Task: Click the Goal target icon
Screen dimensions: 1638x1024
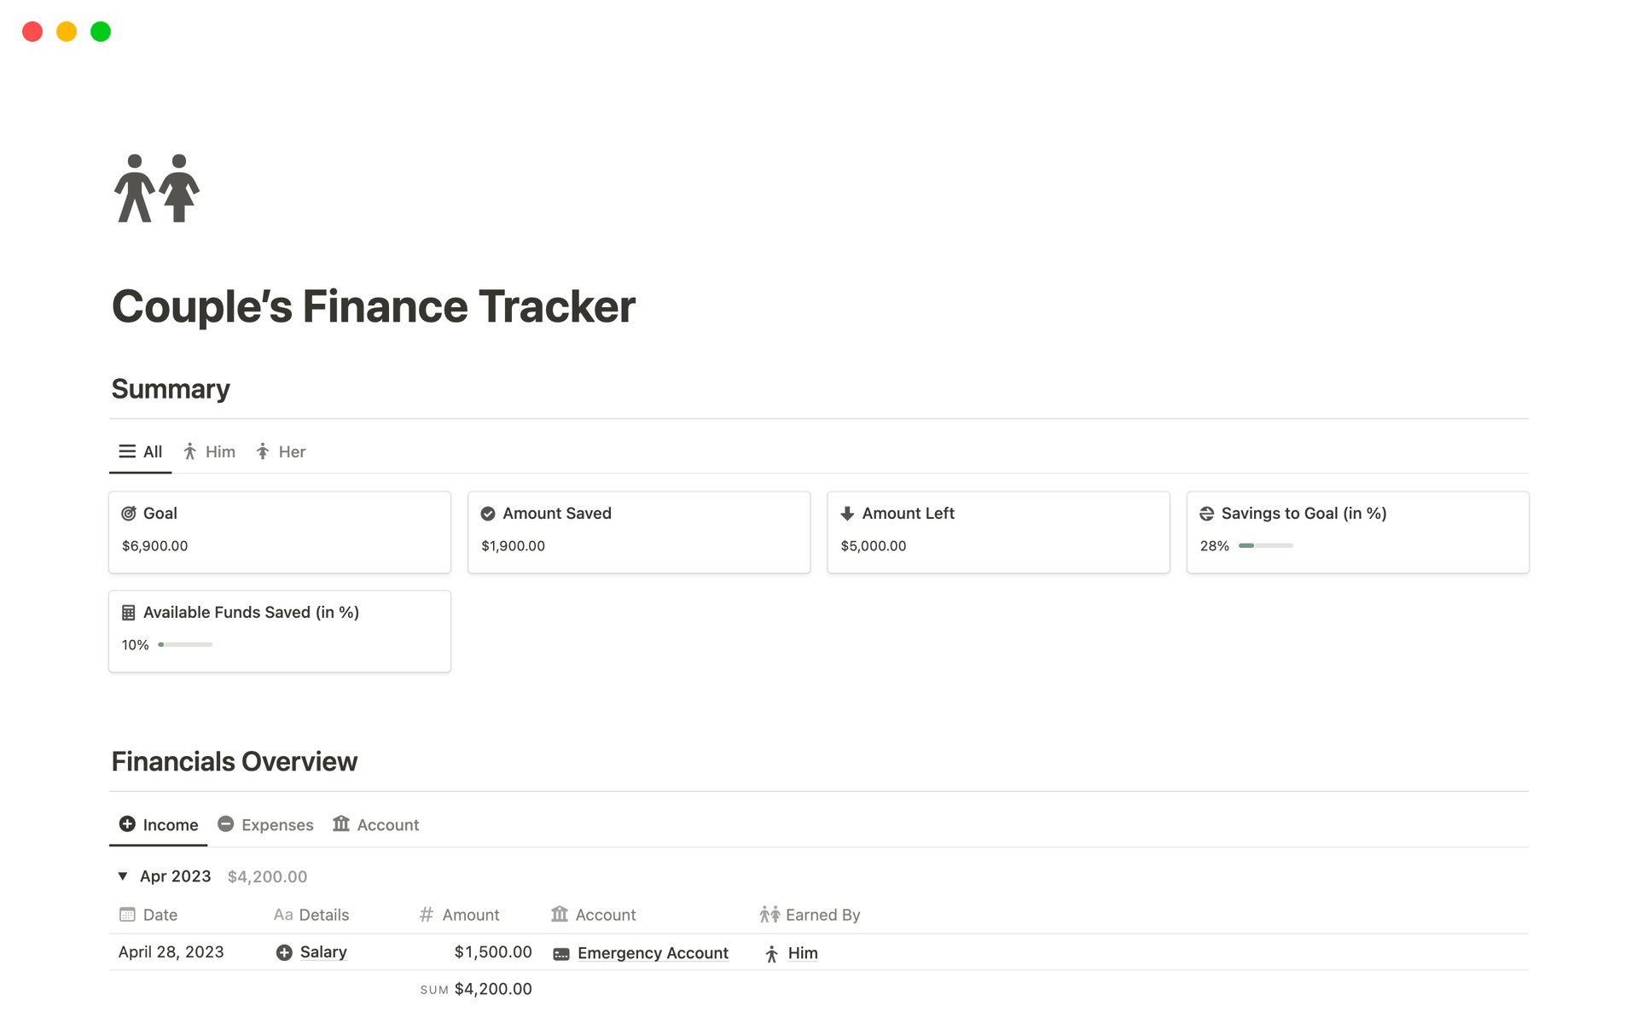Action: pos(129,514)
